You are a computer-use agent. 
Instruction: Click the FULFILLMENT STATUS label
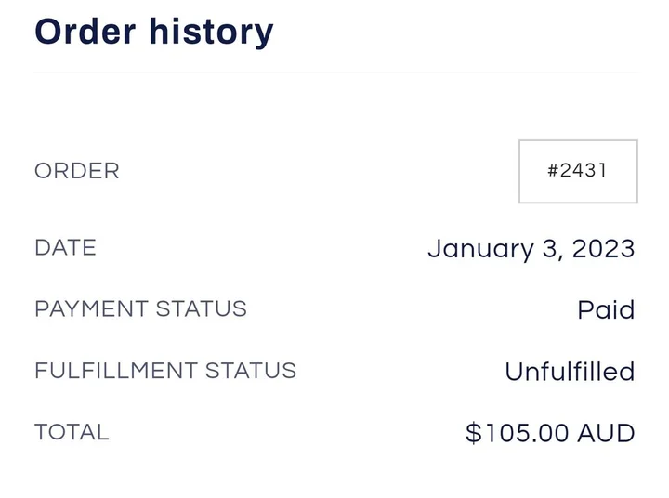(x=165, y=371)
